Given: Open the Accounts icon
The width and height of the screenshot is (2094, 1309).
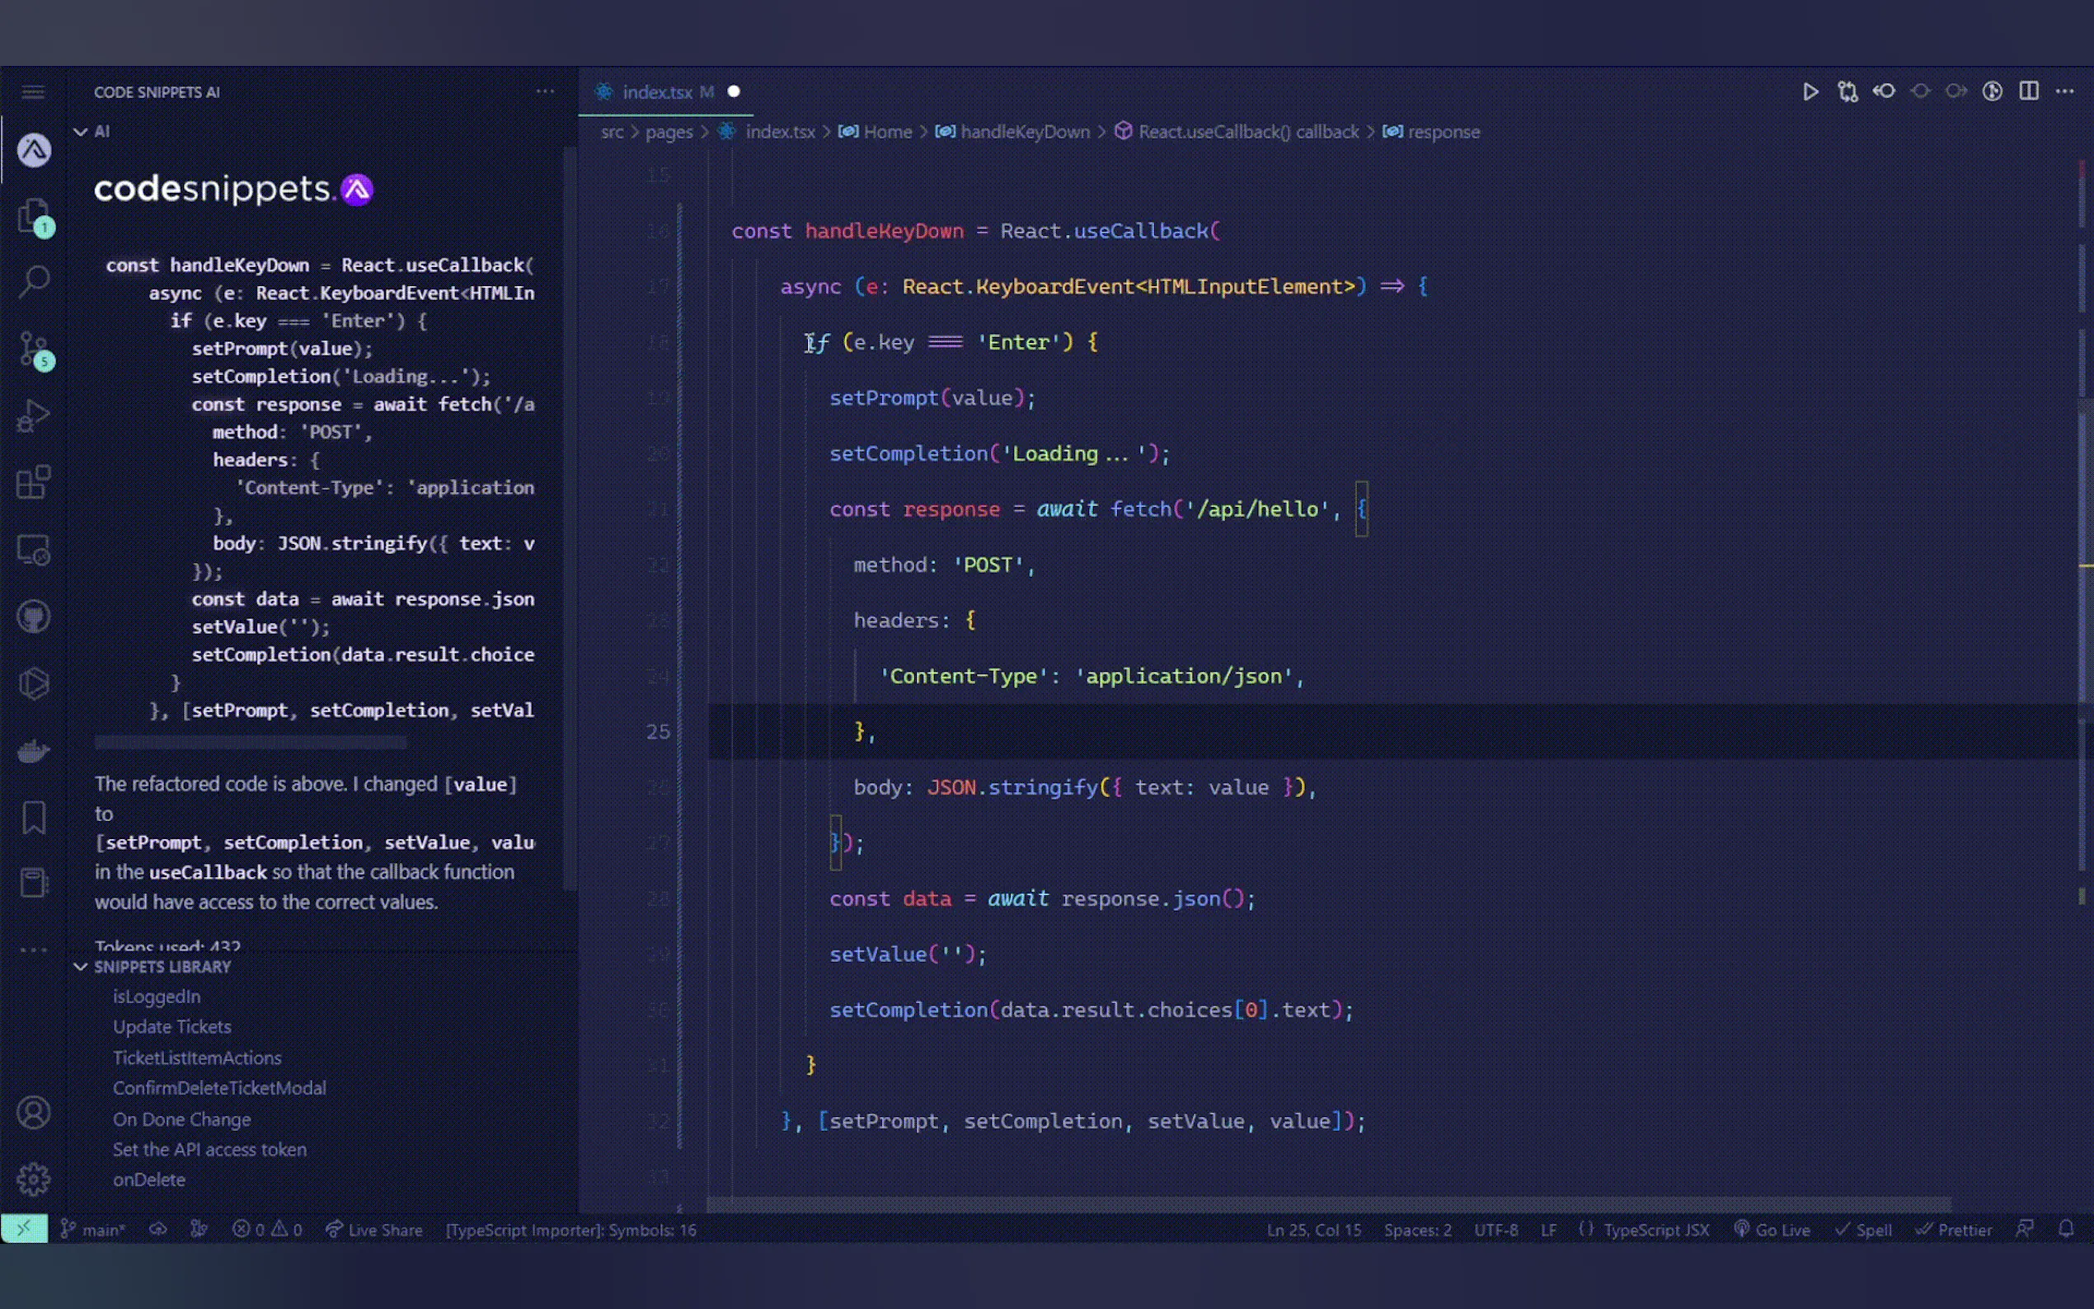Looking at the screenshot, I should (34, 1113).
